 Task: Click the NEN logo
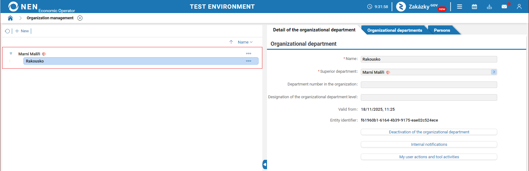click(x=23, y=7)
